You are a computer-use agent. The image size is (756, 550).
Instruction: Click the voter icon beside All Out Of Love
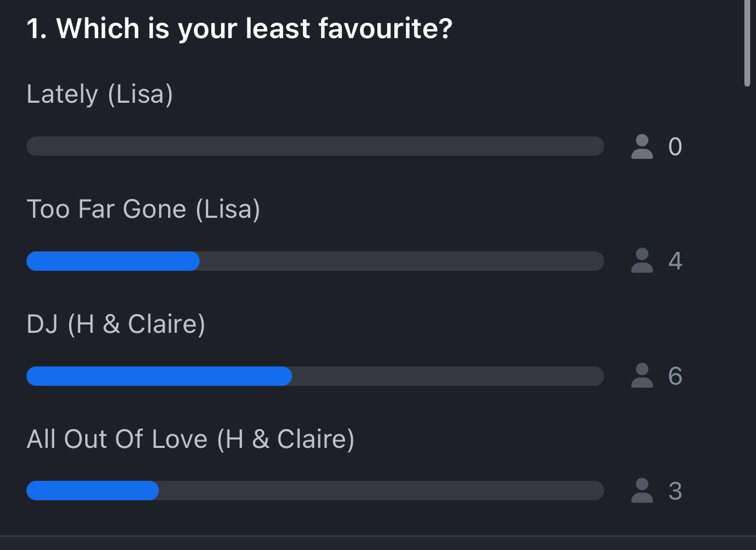(642, 491)
